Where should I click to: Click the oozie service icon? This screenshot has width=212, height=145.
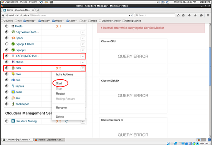[13, 92]
